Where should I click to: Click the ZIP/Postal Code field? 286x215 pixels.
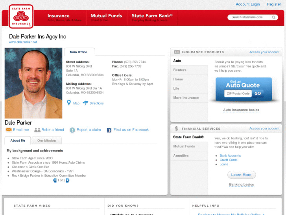point(238,93)
